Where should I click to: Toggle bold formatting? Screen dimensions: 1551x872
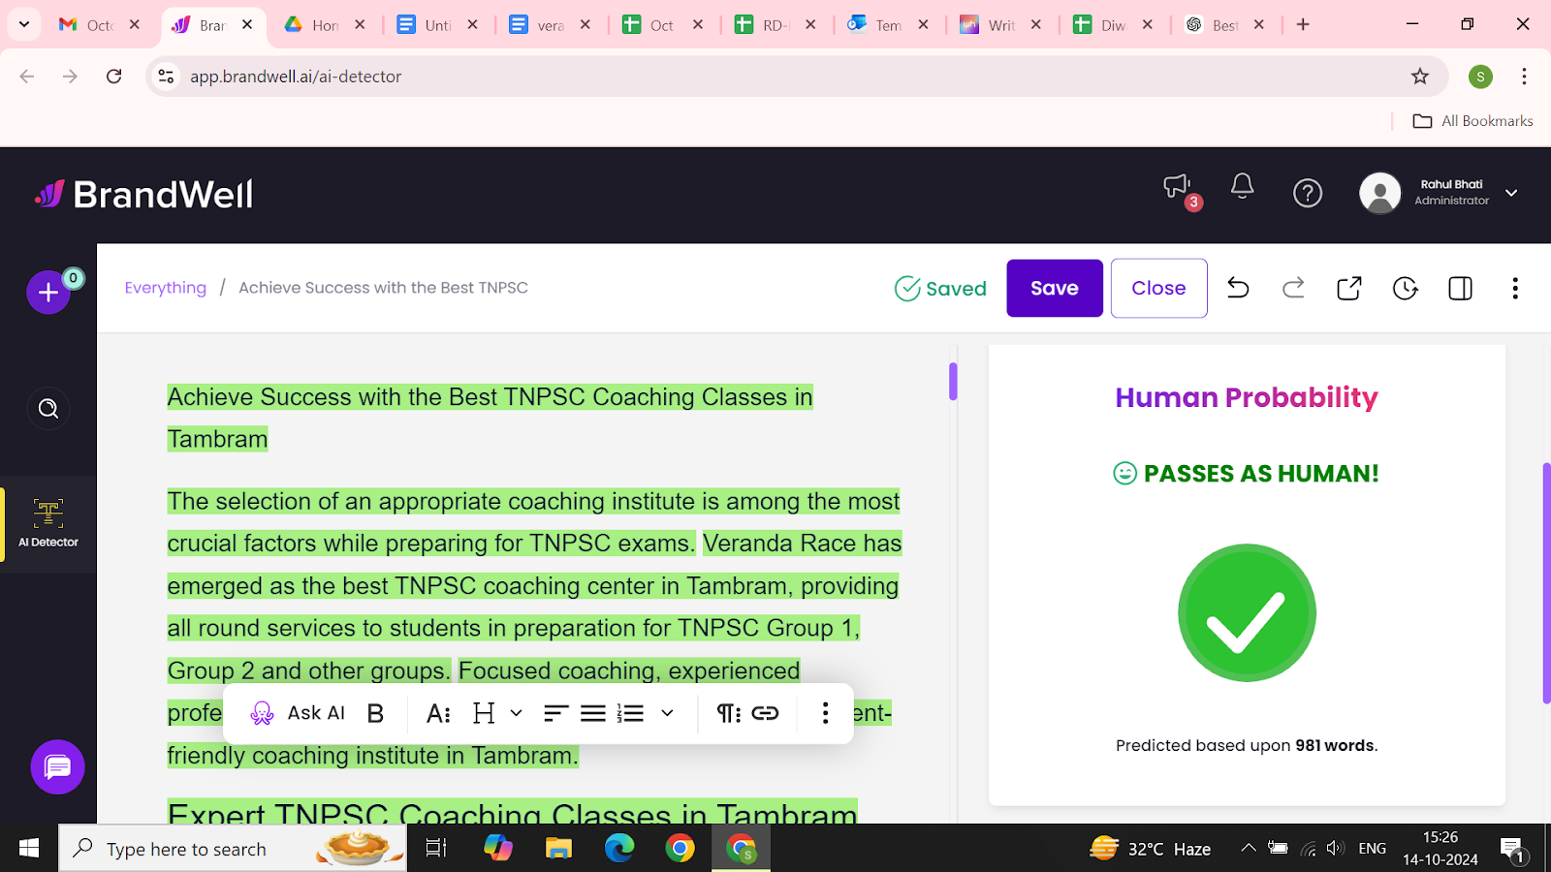376,713
